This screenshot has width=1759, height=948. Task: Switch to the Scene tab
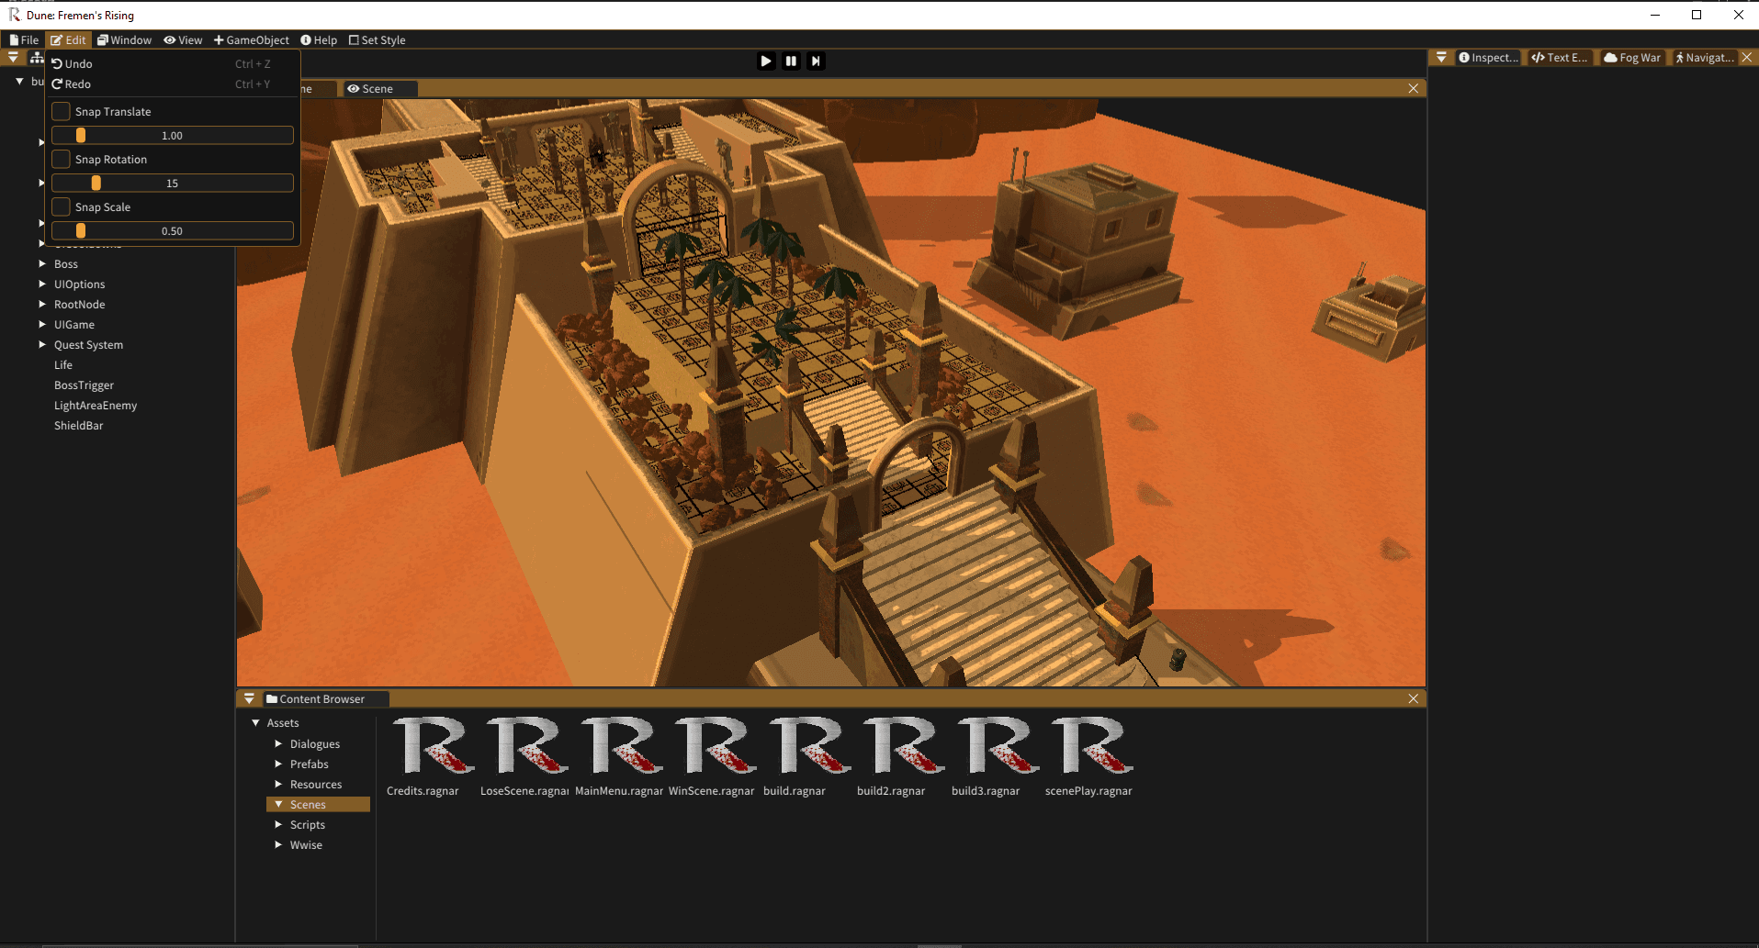click(x=379, y=88)
